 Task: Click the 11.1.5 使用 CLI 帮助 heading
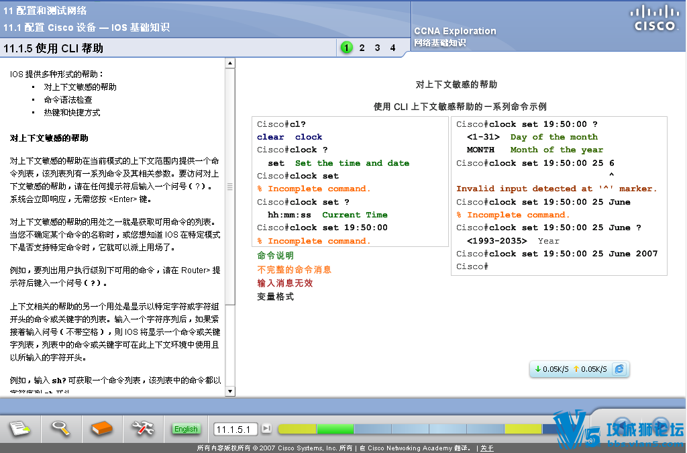pos(54,48)
